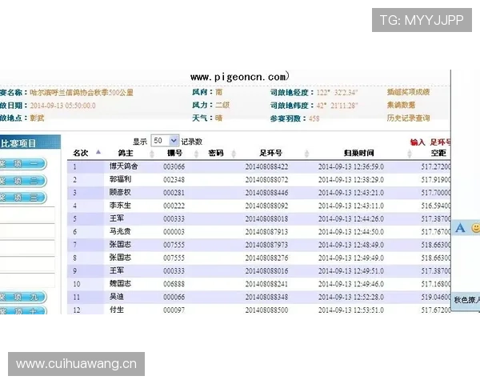Select owner 吴迪 in row 11
Screen dimensions: 480x384
[x=117, y=297]
